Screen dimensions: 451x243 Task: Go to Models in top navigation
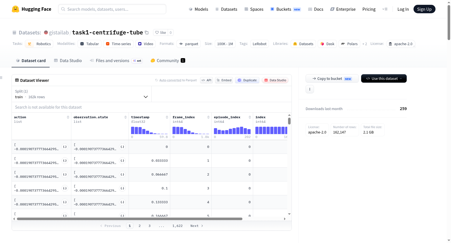(198, 9)
